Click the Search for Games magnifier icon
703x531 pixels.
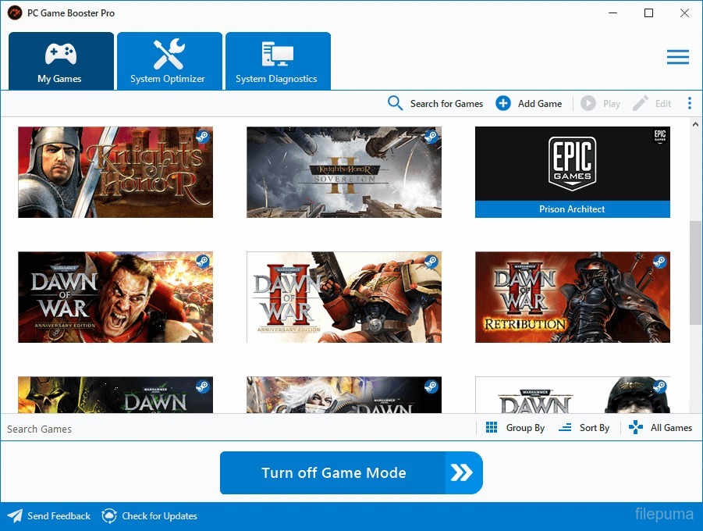tap(396, 103)
